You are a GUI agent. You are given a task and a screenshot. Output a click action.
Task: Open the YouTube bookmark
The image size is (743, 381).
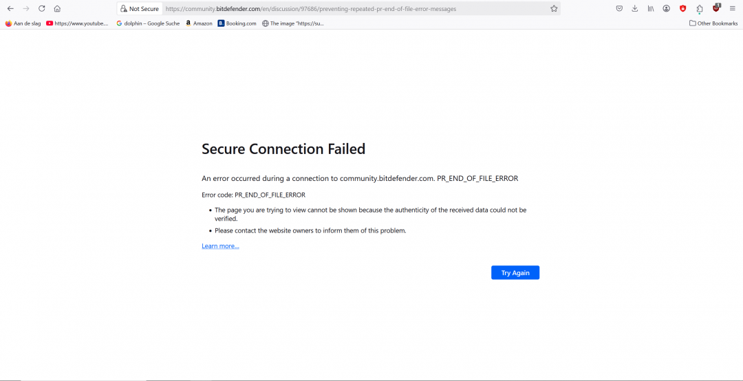tap(77, 23)
